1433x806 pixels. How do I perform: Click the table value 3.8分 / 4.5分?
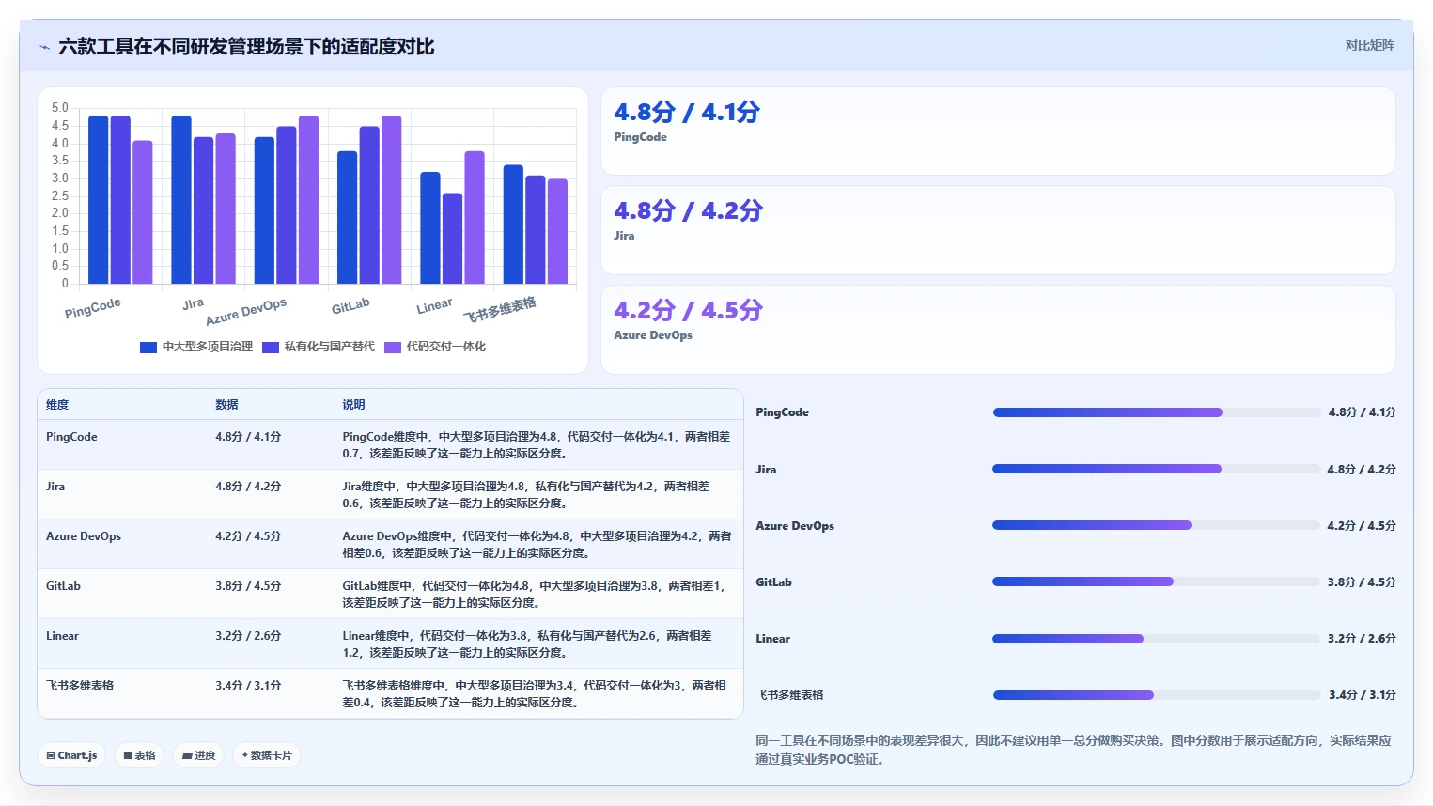click(x=248, y=586)
